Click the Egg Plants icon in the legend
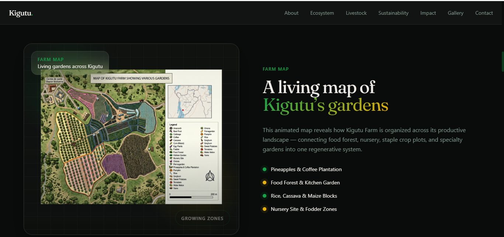Viewport: 504px width, 237px height. click(x=170, y=146)
